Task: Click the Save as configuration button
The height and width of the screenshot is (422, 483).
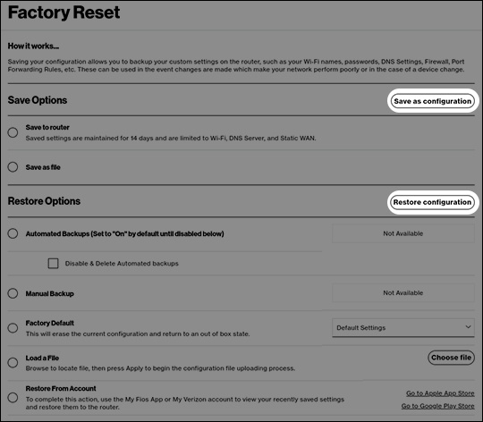Action: pos(433,101)
